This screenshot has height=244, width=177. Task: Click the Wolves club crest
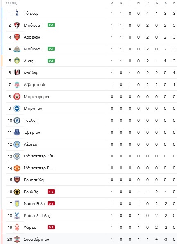click(17, 192)
